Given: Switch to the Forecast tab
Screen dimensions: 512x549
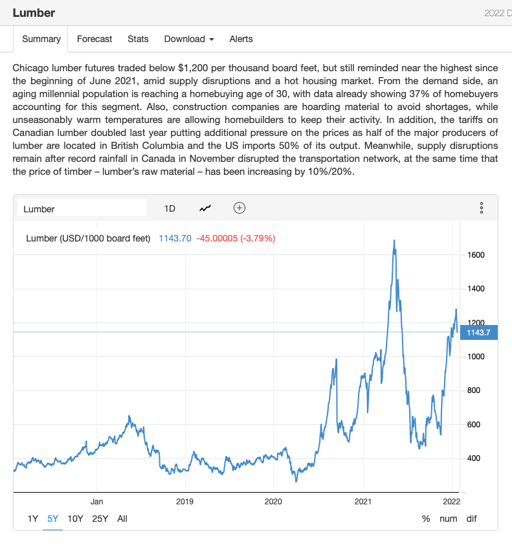Looking at the screenshot, I should (x=95, y=39).
